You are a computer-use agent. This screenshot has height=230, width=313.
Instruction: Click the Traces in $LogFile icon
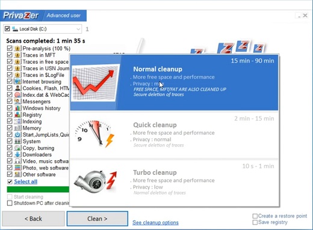[17, 75]
